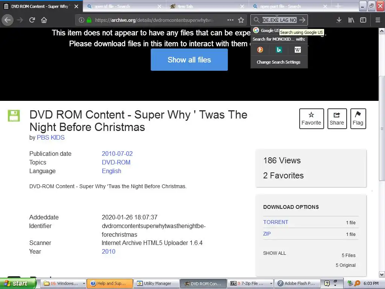This screenshot has width=385, height=289.
Task: Click the page scrollbar down arrow
Action: [x=382, y=274]
